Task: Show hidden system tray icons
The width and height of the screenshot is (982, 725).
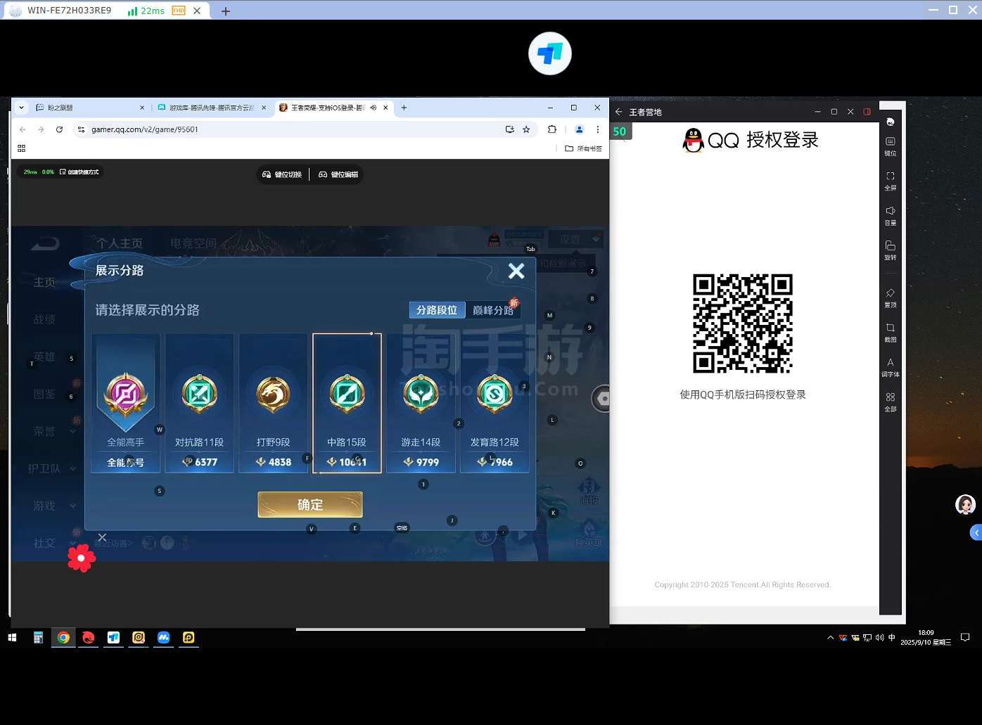Action: pos(830,638)
